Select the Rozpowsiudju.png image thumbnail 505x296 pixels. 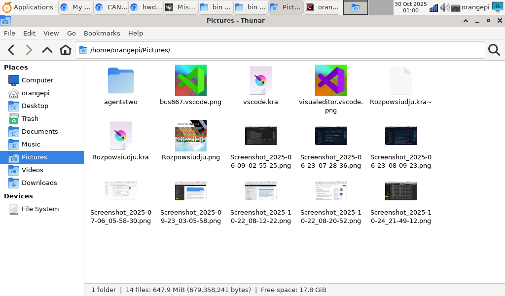(x=191, y=136)
